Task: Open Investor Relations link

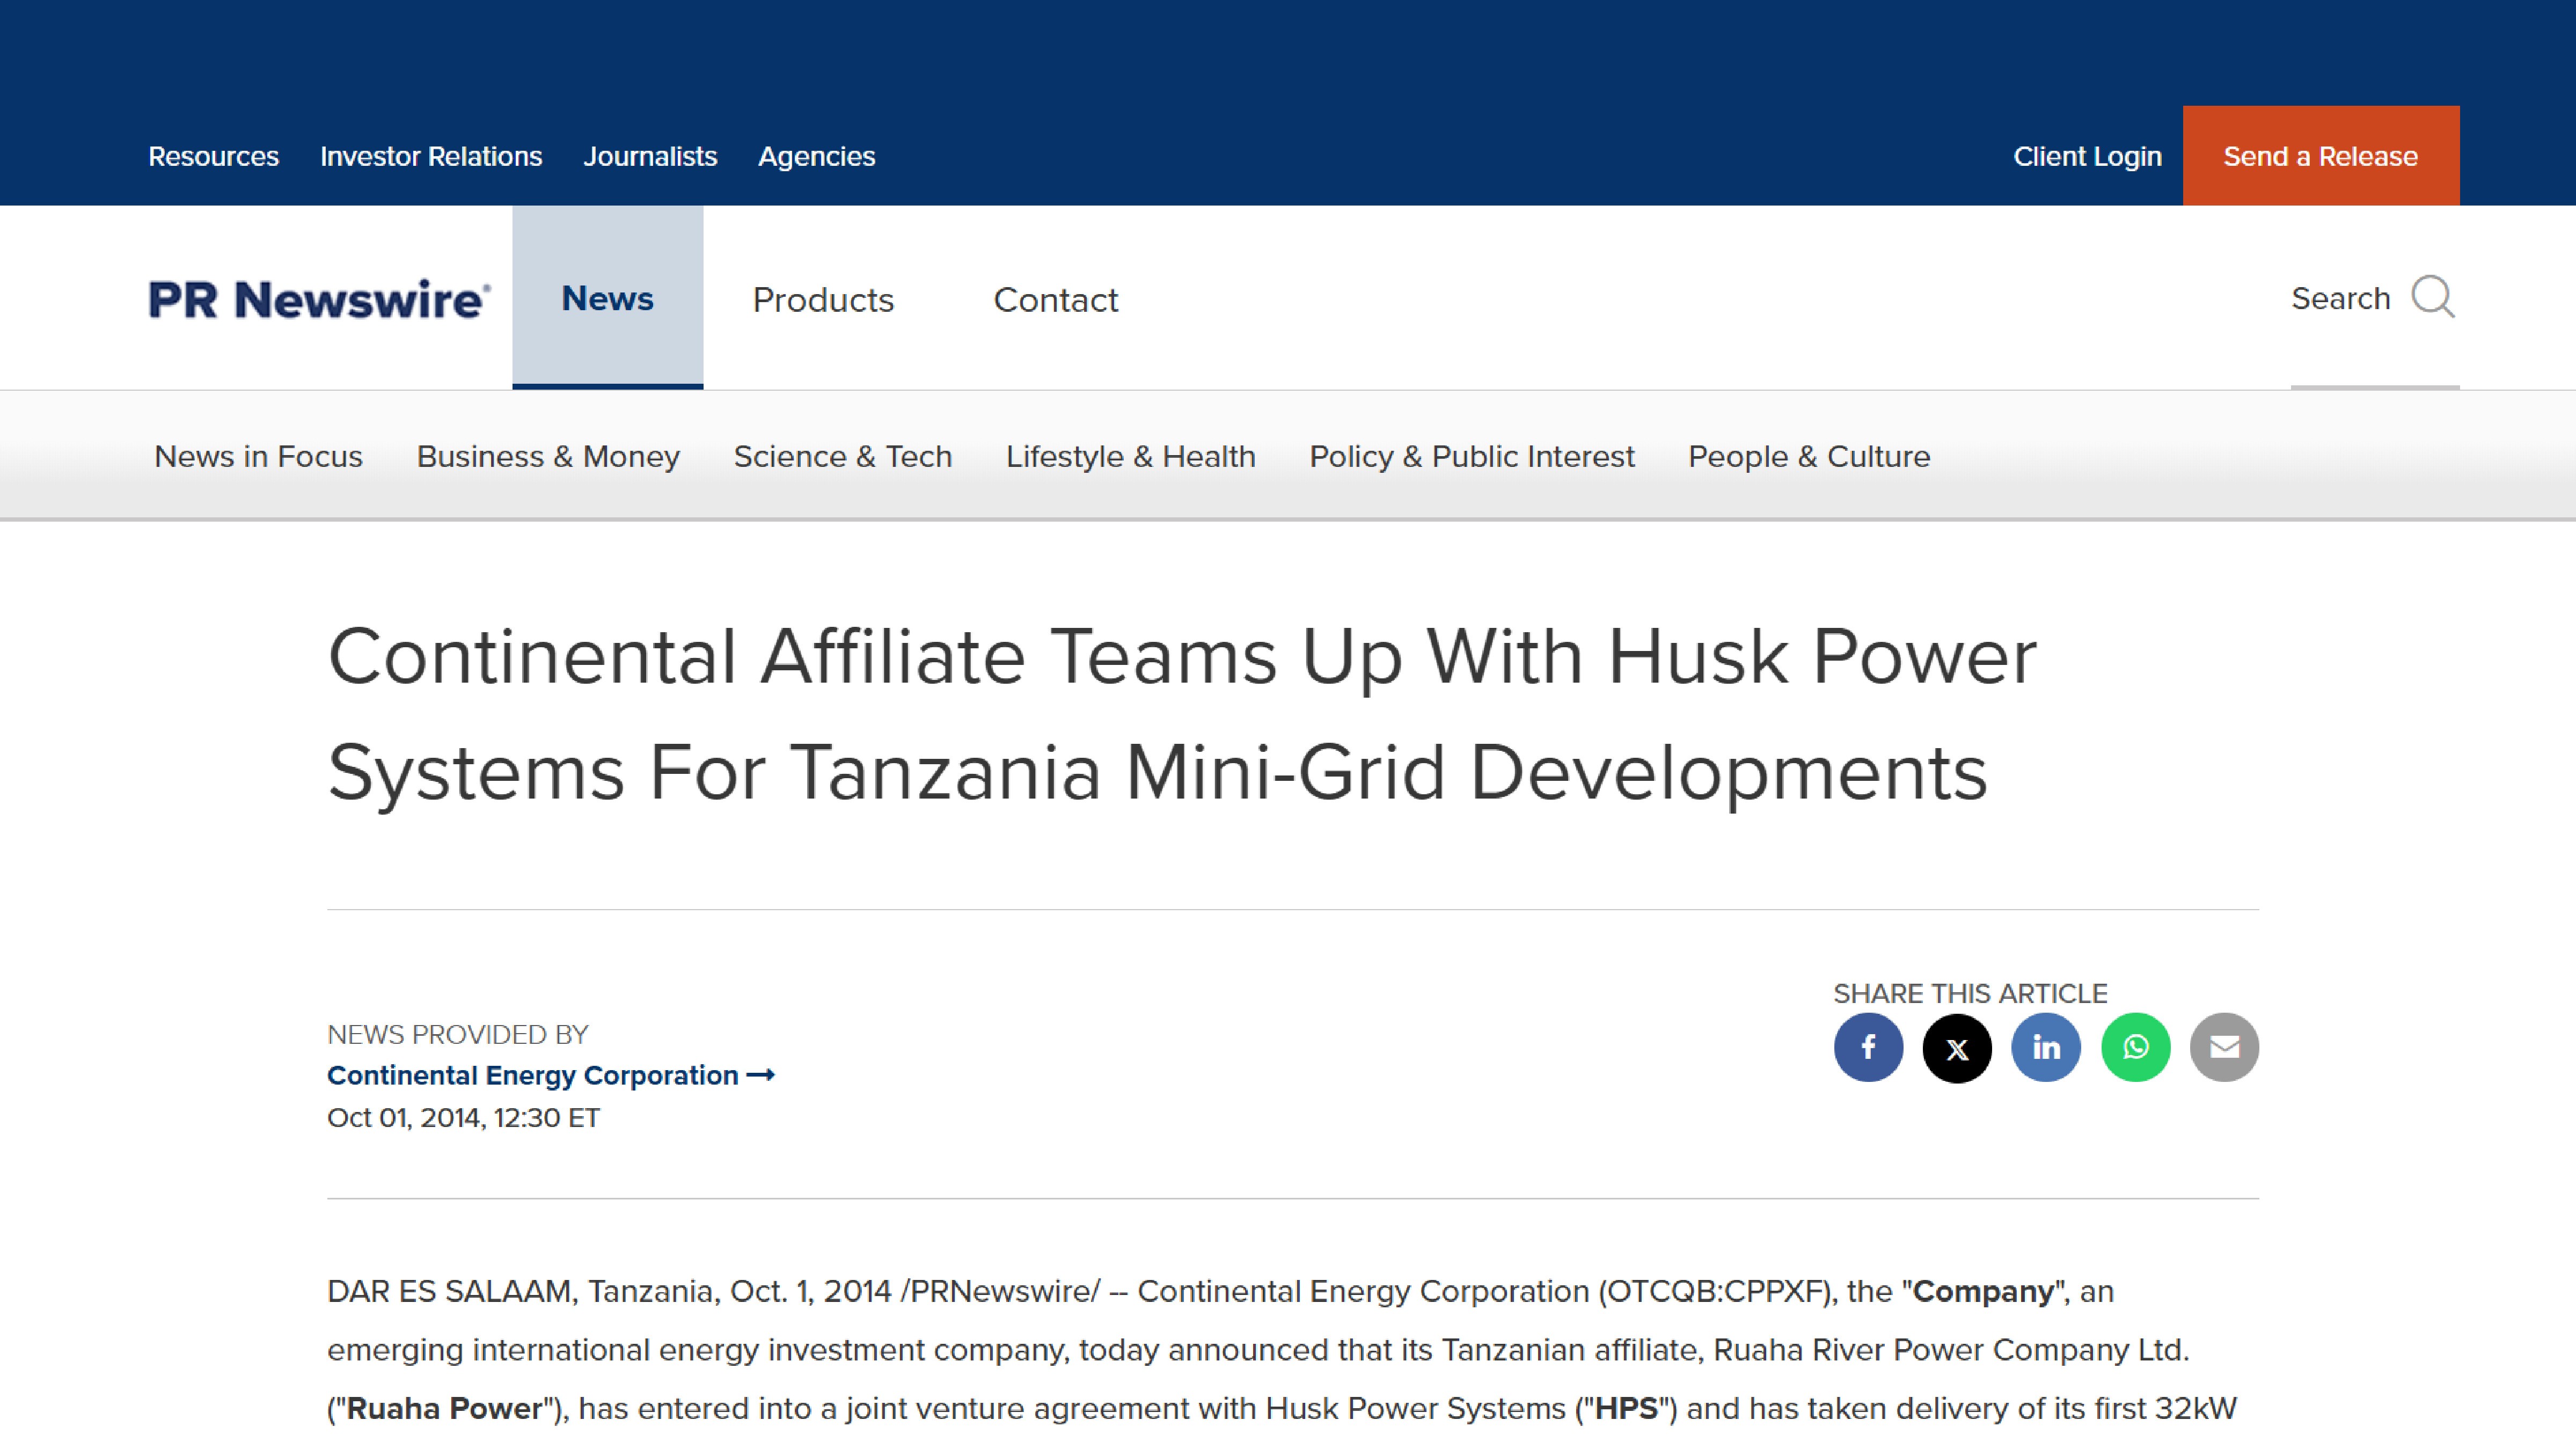Action: (431, 156)
